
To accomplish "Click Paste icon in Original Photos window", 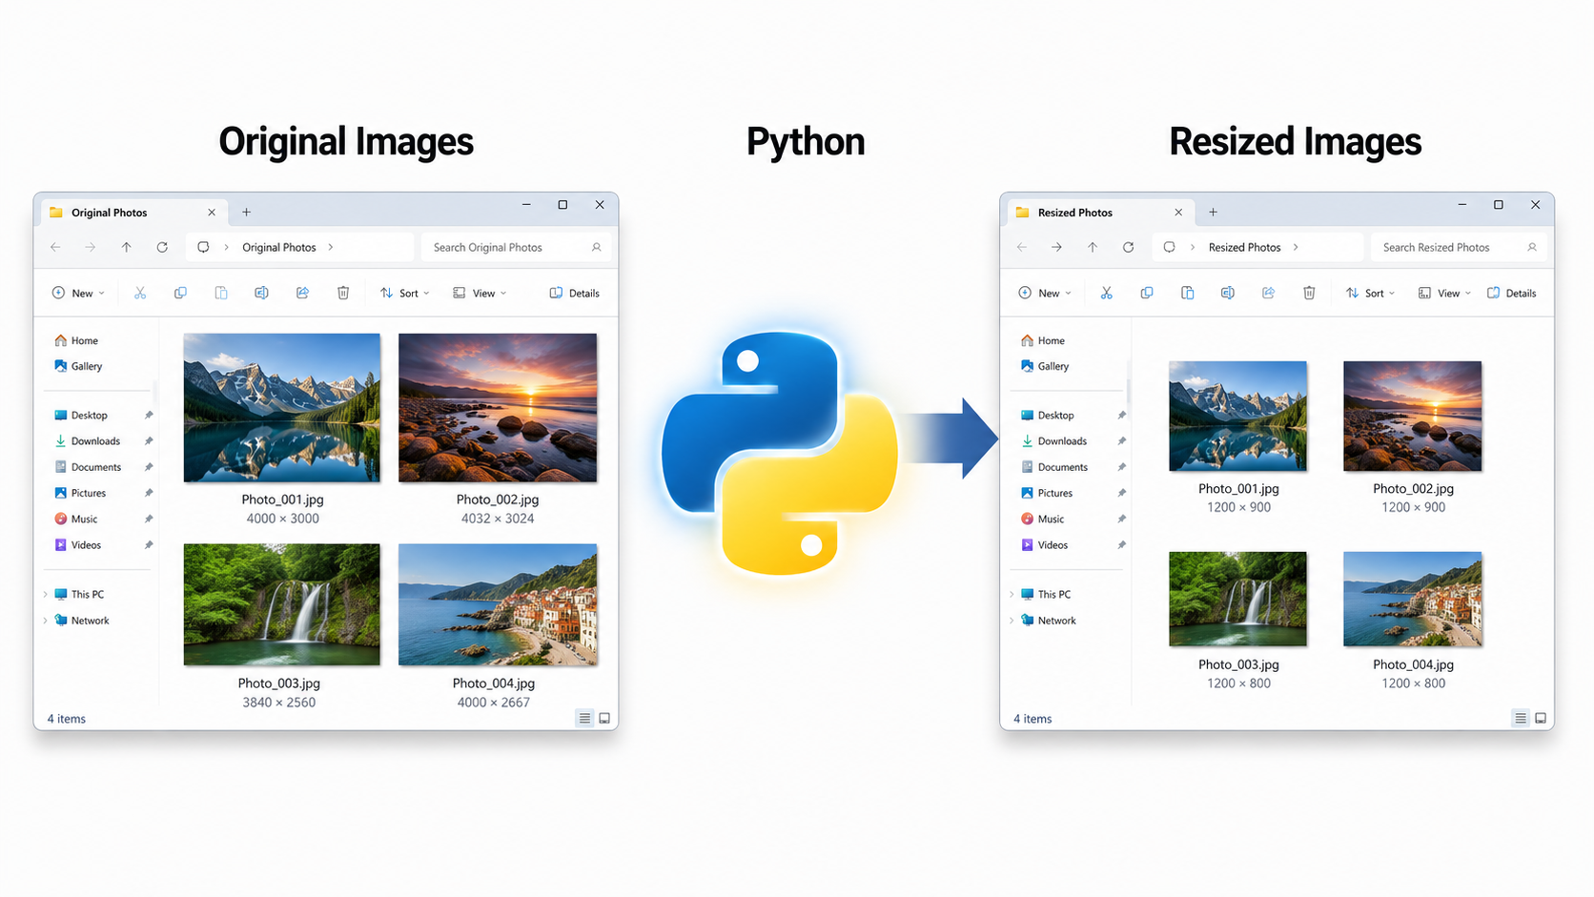I will pos(221,293).
